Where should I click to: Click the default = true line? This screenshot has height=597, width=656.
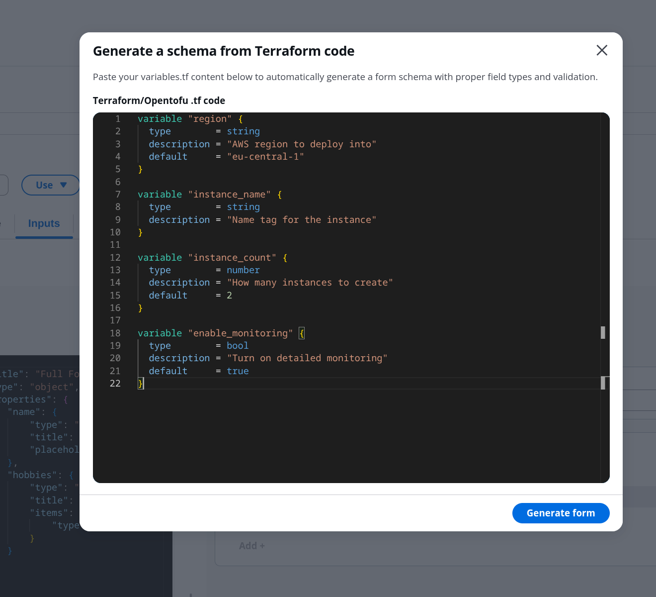coord(199,371)
